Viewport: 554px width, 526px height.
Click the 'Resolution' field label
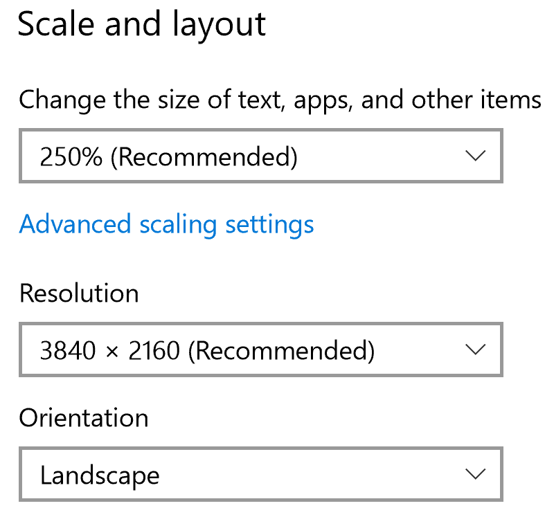(x=79, y=293)
